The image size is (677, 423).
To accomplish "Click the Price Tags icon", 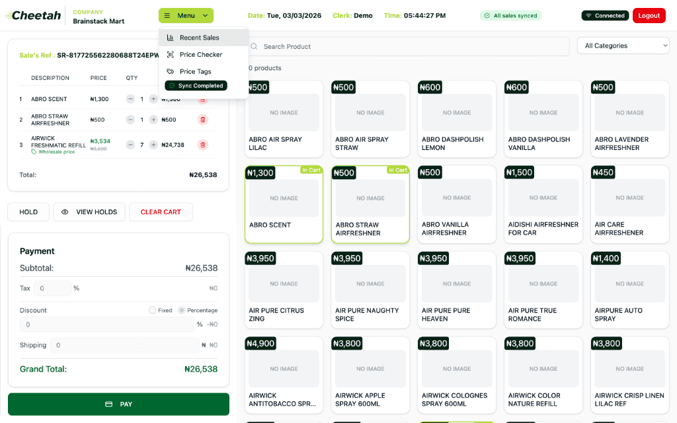I will pyautogui.click(x=171, y=71).
